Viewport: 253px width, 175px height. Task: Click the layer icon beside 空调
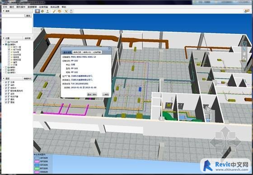click(x=9, y=82)
